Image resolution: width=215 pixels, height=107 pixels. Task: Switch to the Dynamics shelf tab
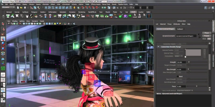click(72, 12)
